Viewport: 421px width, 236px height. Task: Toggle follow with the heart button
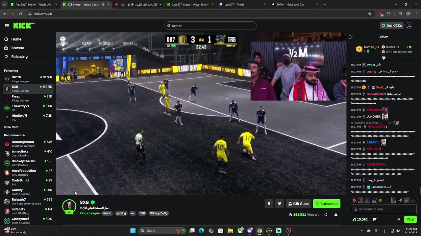coord(280,204)
